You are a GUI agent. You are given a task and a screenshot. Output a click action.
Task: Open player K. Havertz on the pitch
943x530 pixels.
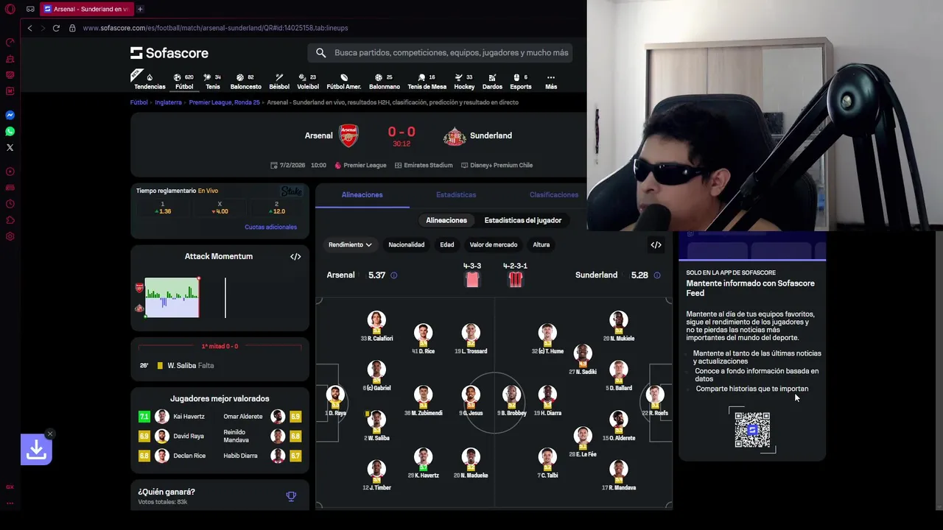[423, 462]
